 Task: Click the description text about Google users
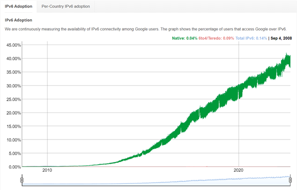pos(145,29)
